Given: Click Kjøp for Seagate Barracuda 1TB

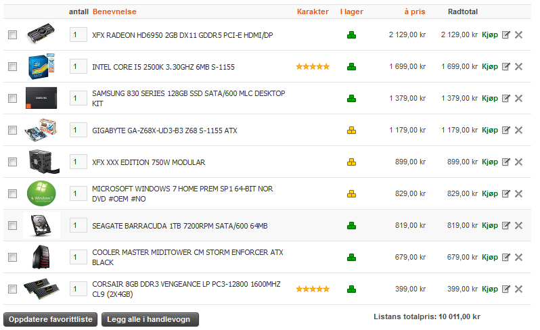Looking at the screenshot, I should pos(490,225).
